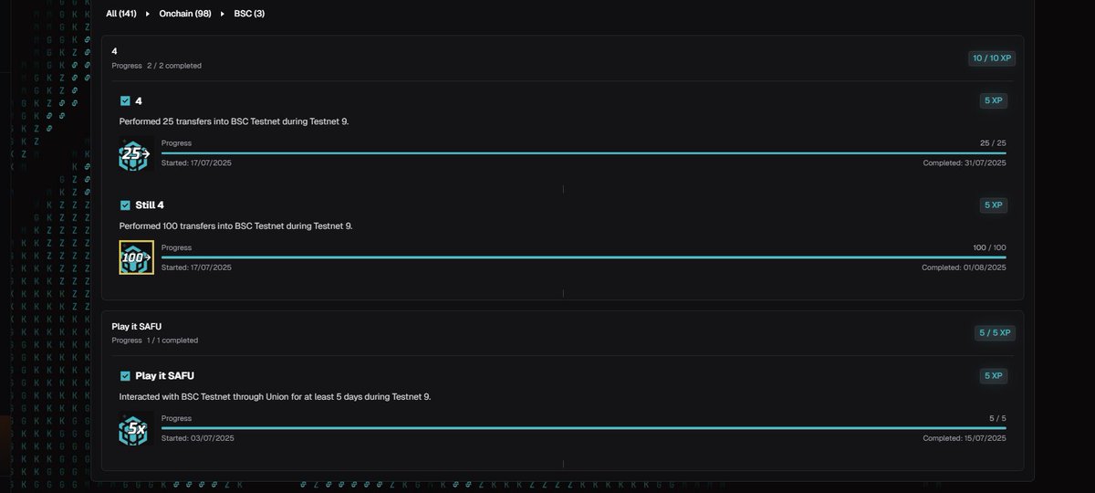
Task: Click 'Progress 2 / 2 completed' text
Action: coord(157,66)
